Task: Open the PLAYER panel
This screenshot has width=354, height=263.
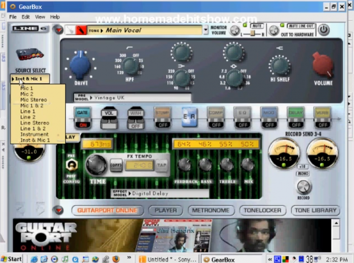Action: pos(166,211)
